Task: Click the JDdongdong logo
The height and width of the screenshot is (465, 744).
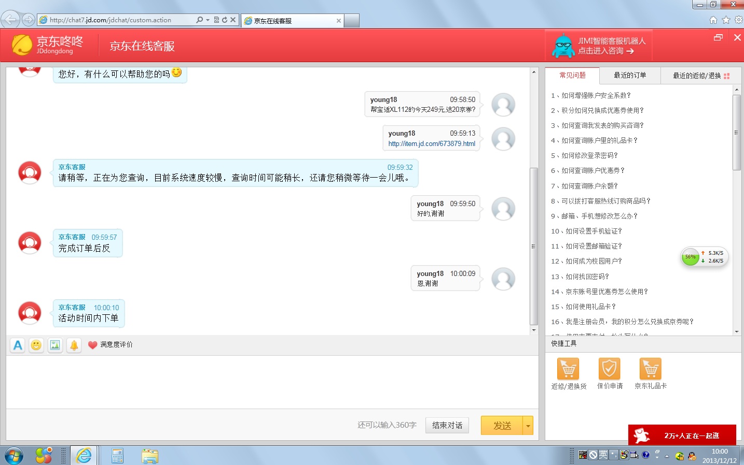Action: point(48,45)
